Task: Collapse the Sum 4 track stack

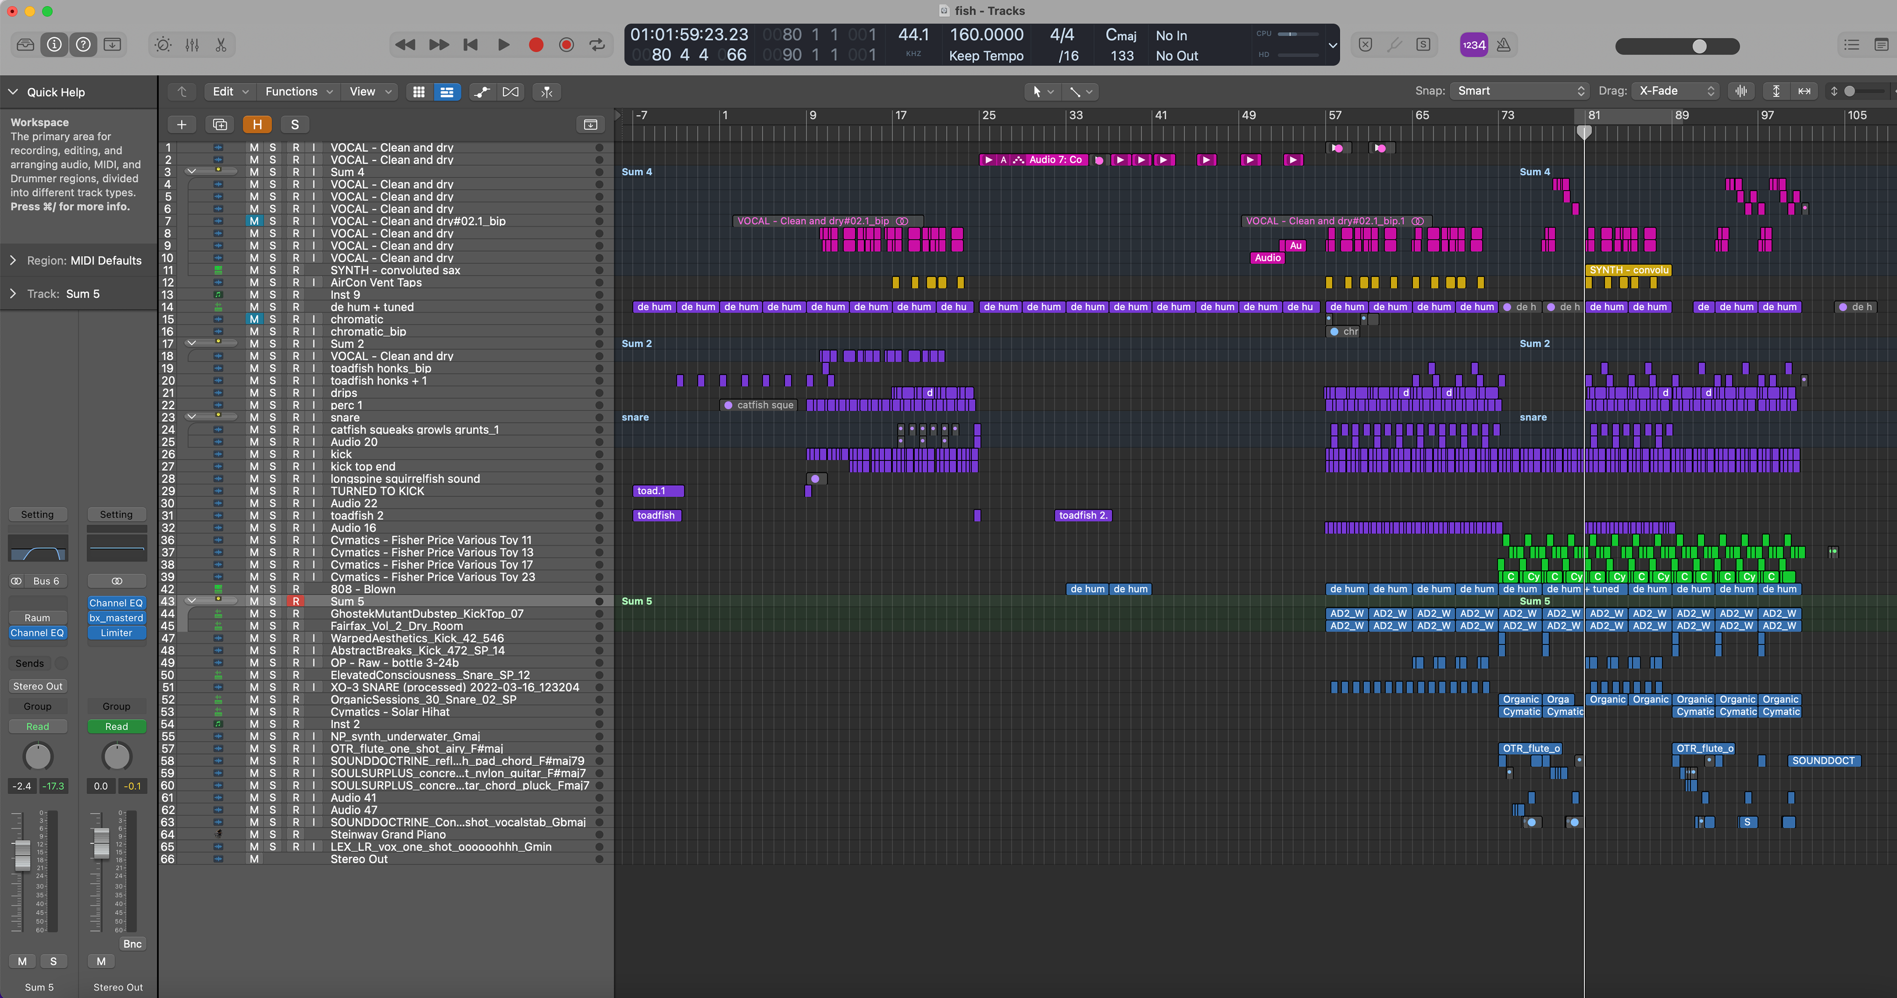Action: pyautogui.click(x=192, y=172)
